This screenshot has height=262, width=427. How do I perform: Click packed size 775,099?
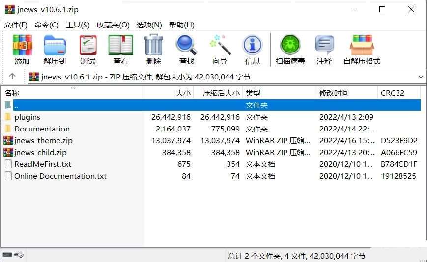coord(225,129)
